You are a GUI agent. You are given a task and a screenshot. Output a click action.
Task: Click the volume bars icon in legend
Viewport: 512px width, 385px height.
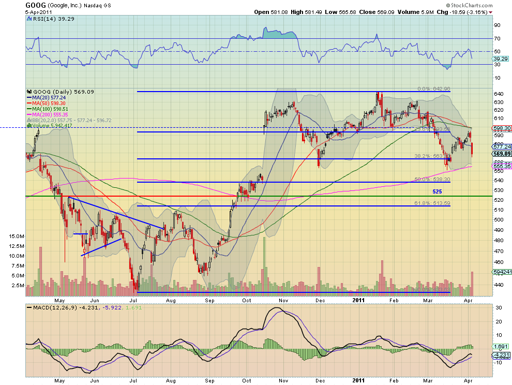pos(29,126)
